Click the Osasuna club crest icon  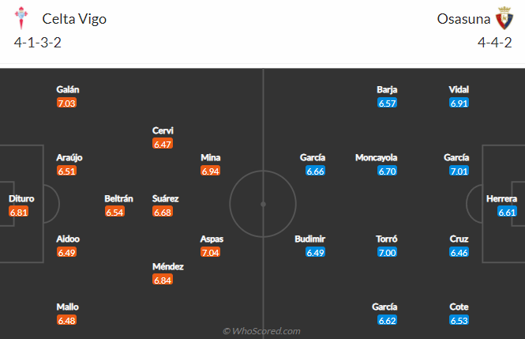[504, 18]
